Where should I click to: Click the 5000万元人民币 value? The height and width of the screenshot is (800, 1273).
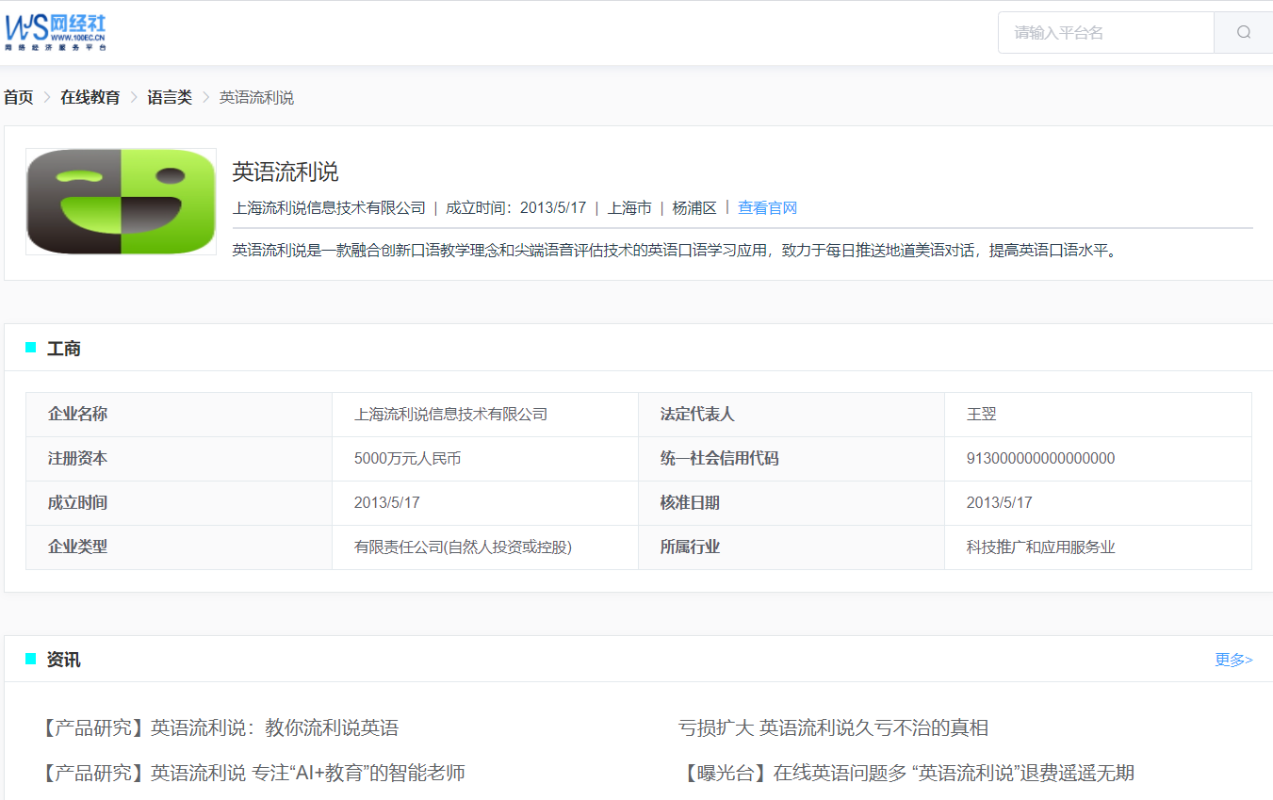point(407,459)
